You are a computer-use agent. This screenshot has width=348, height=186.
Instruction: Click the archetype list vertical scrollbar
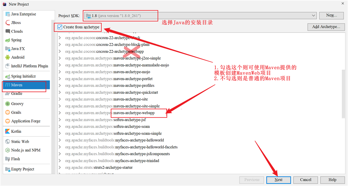coord(343,94)
